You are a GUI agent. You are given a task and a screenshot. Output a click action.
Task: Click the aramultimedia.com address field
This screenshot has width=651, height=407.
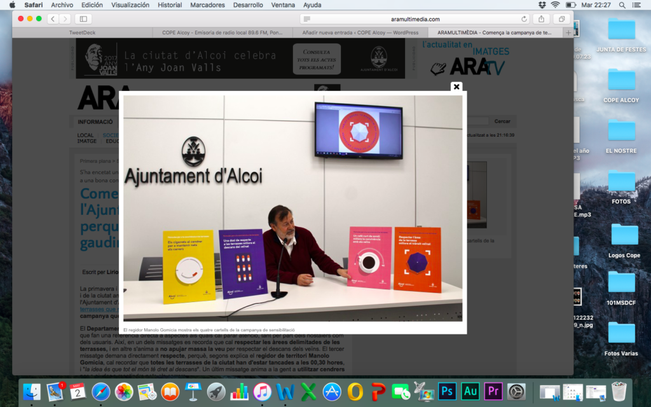click(416, 19)
